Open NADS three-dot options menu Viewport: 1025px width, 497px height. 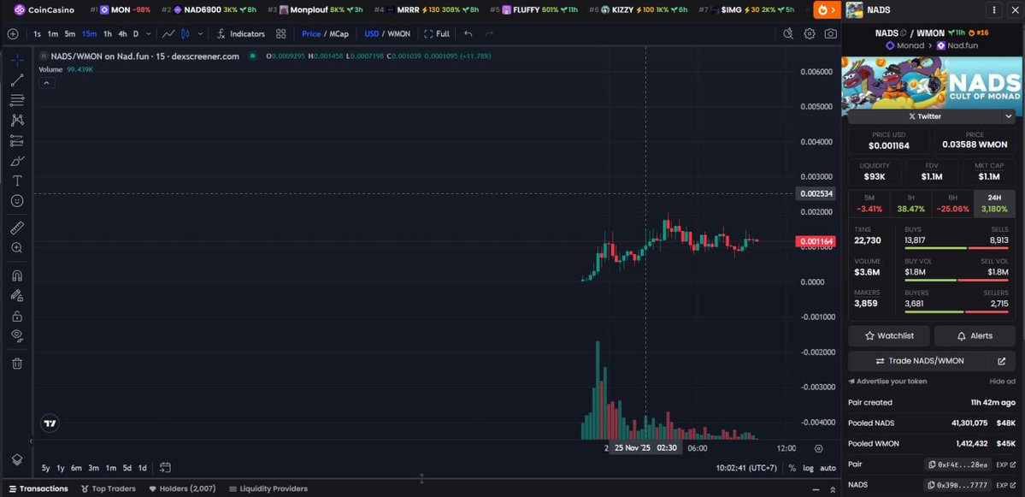click(993, 10)
